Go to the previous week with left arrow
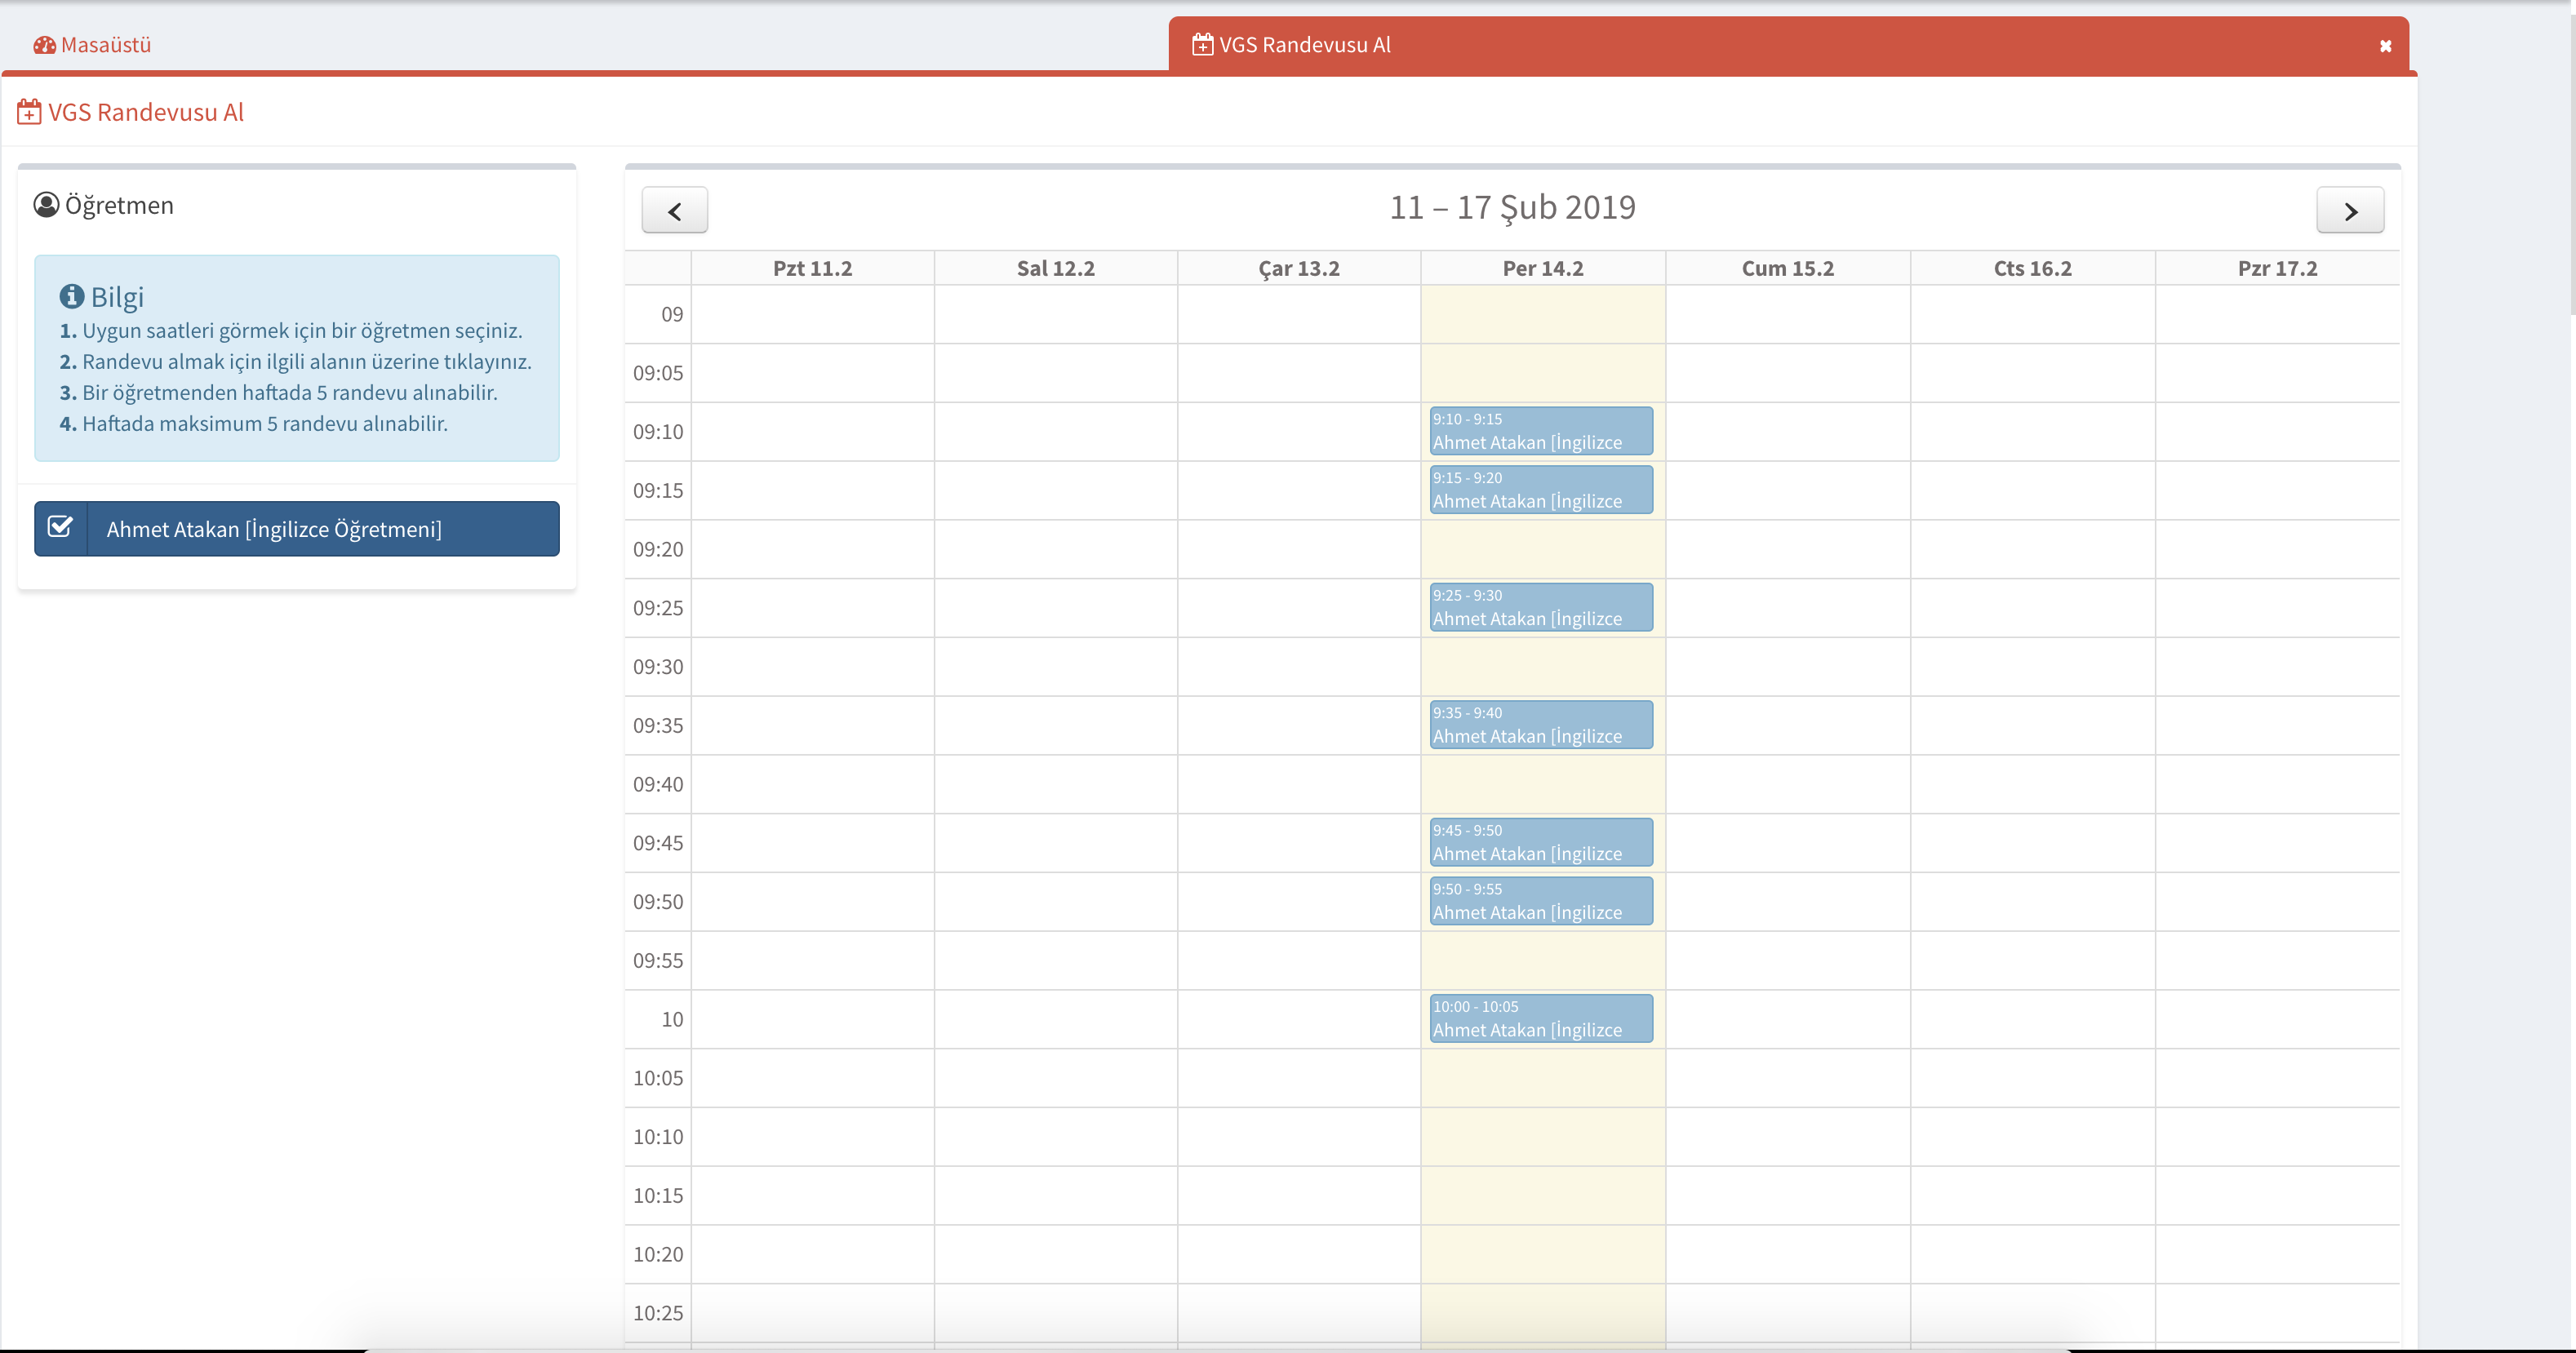The width and height of the screenshot is (2576, 1353). click(674, 210)
